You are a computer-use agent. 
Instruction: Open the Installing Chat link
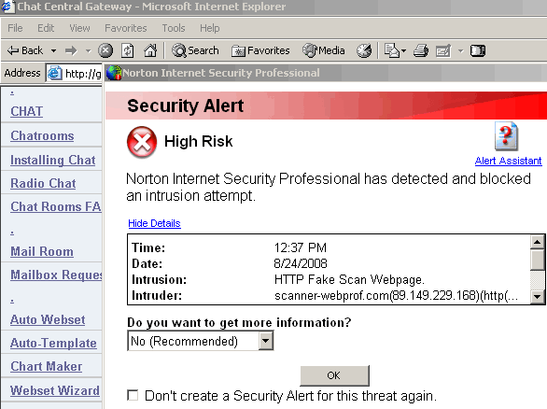(52, 160)
